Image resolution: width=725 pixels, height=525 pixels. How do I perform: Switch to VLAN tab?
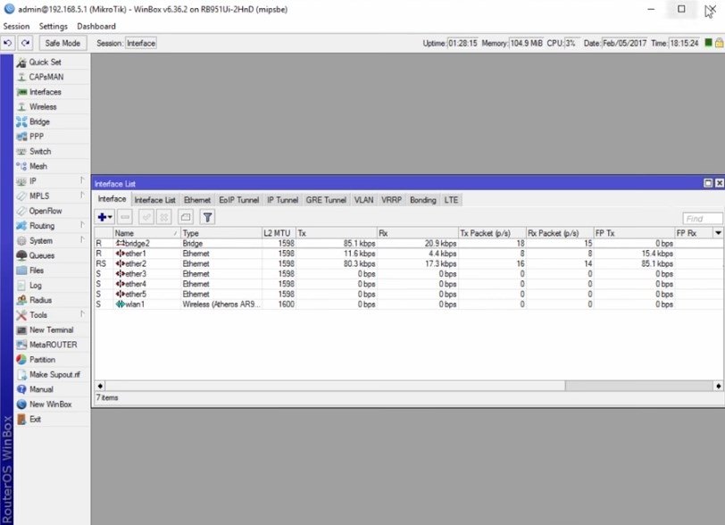[x=364, y=200]
